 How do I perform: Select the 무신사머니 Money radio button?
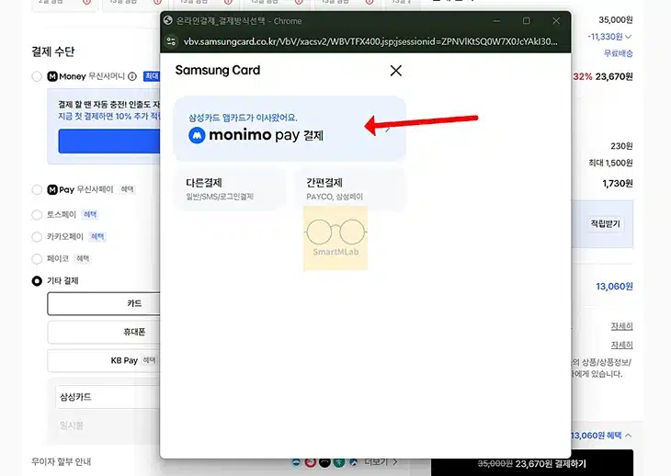click(37, 76)
